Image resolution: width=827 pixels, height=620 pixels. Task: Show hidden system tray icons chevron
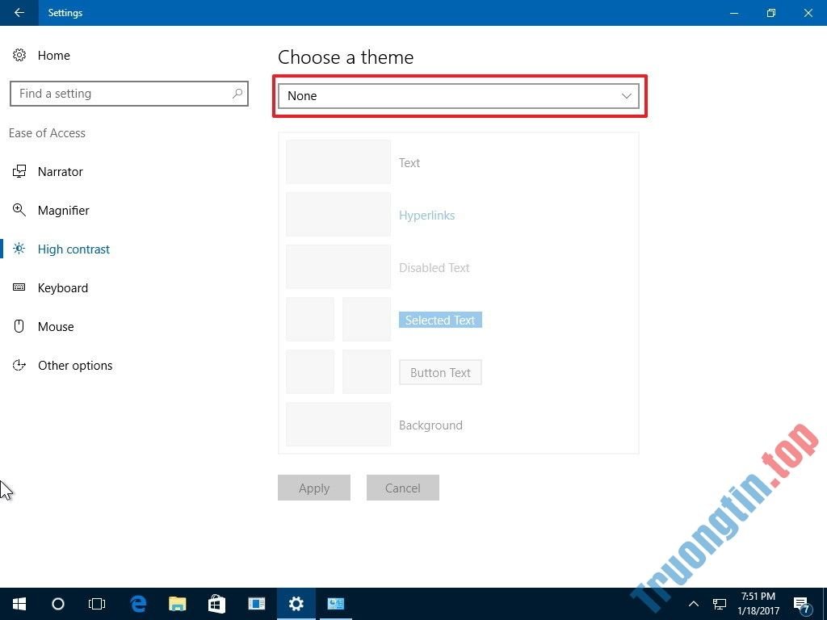(693, 603)
